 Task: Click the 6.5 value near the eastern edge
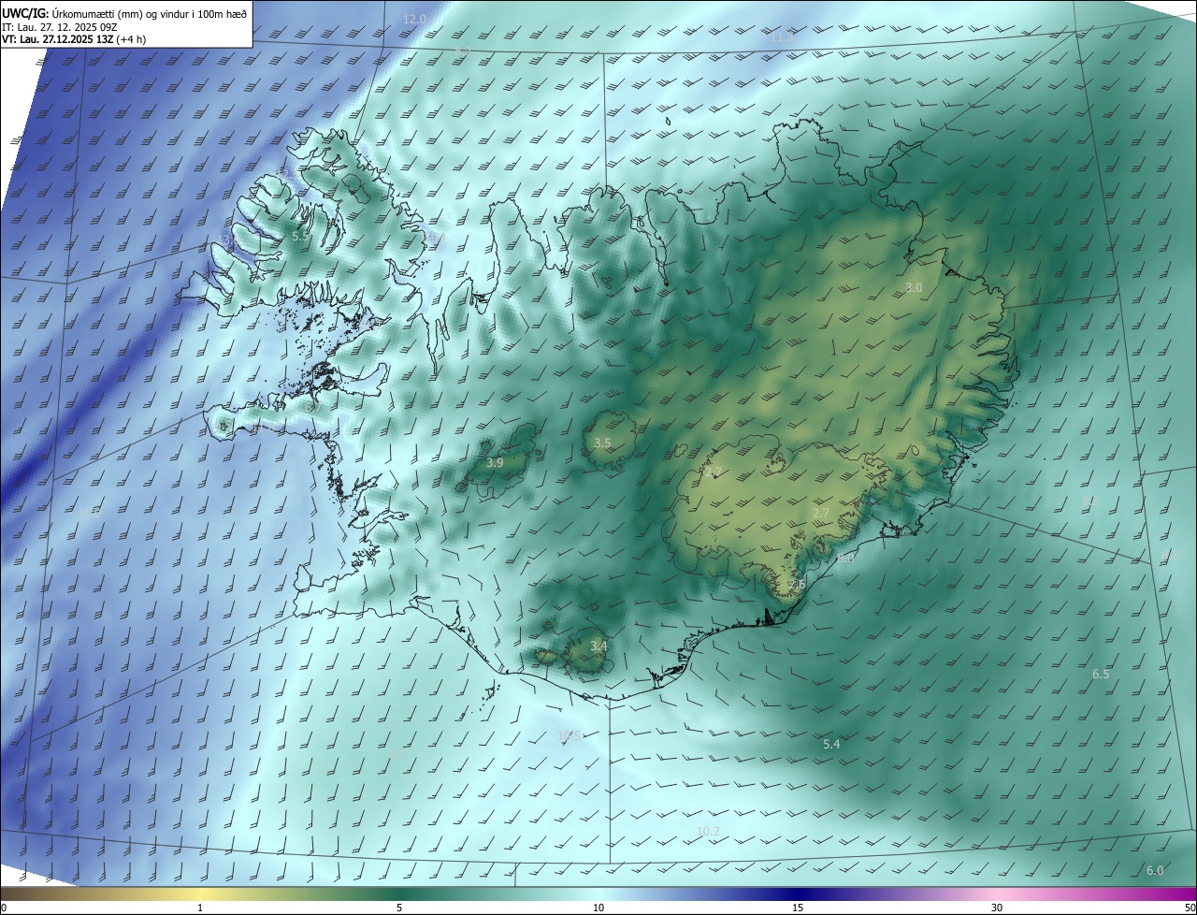[x=1101, y=675]
